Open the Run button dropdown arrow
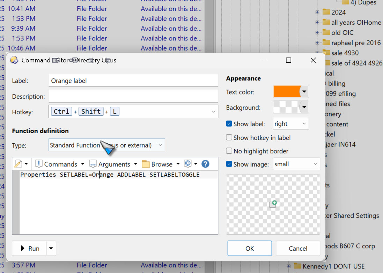Image resolution: width=383 pixels, height=273 pixels. point(51,248)
